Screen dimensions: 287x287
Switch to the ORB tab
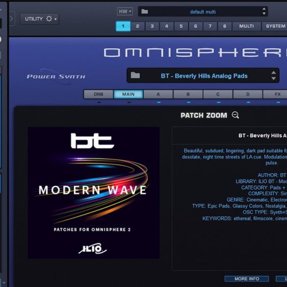(x=99, y=94)
